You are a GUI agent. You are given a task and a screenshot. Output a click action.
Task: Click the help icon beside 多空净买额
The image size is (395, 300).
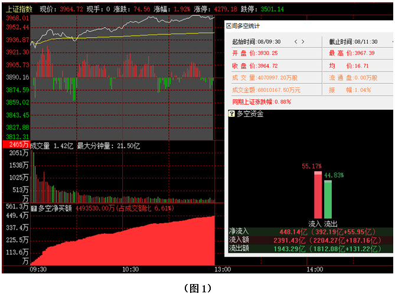[x=34, y=208]
